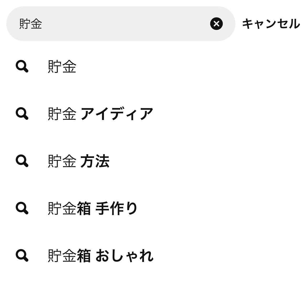Choose the 貯金 アイディア suggestion
This screenshot has width=307, height=289.
[x=100, y=114]
